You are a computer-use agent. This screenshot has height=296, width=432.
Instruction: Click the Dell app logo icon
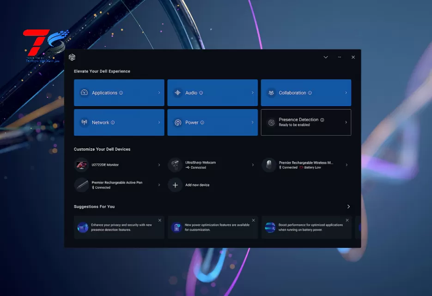coord(72,57)
